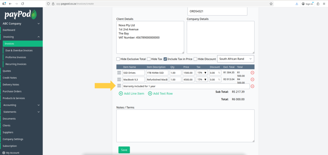Grab the Warranty text row drag handle

[x=119, y=86]
